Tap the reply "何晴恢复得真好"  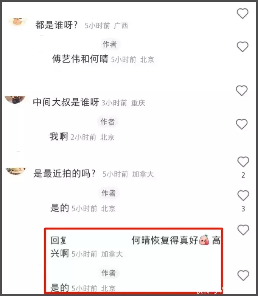pyautogui.click(x=165, y=240)
